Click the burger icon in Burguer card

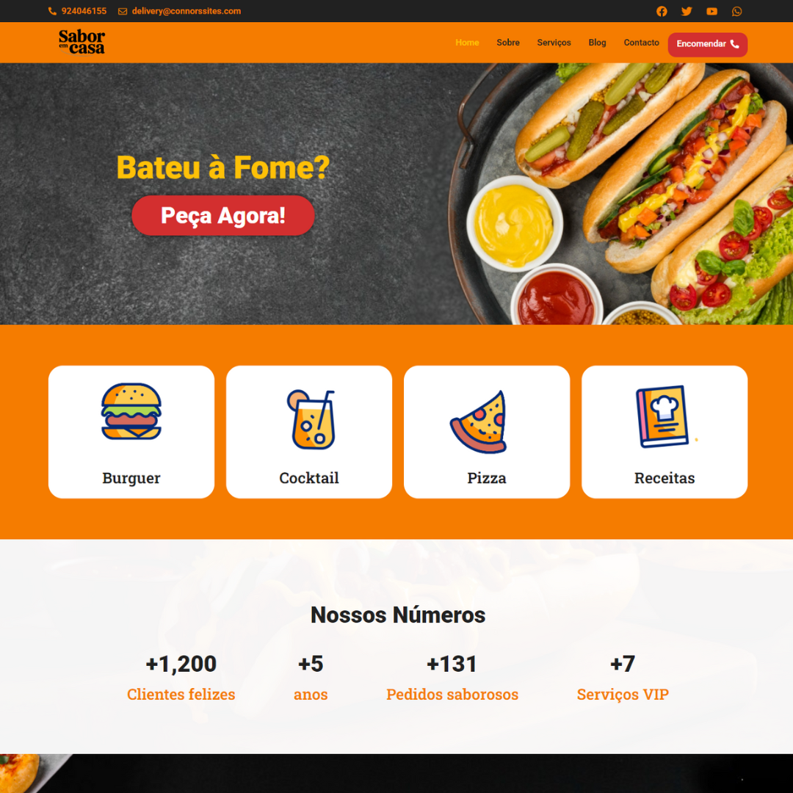(x=131, y=411)
